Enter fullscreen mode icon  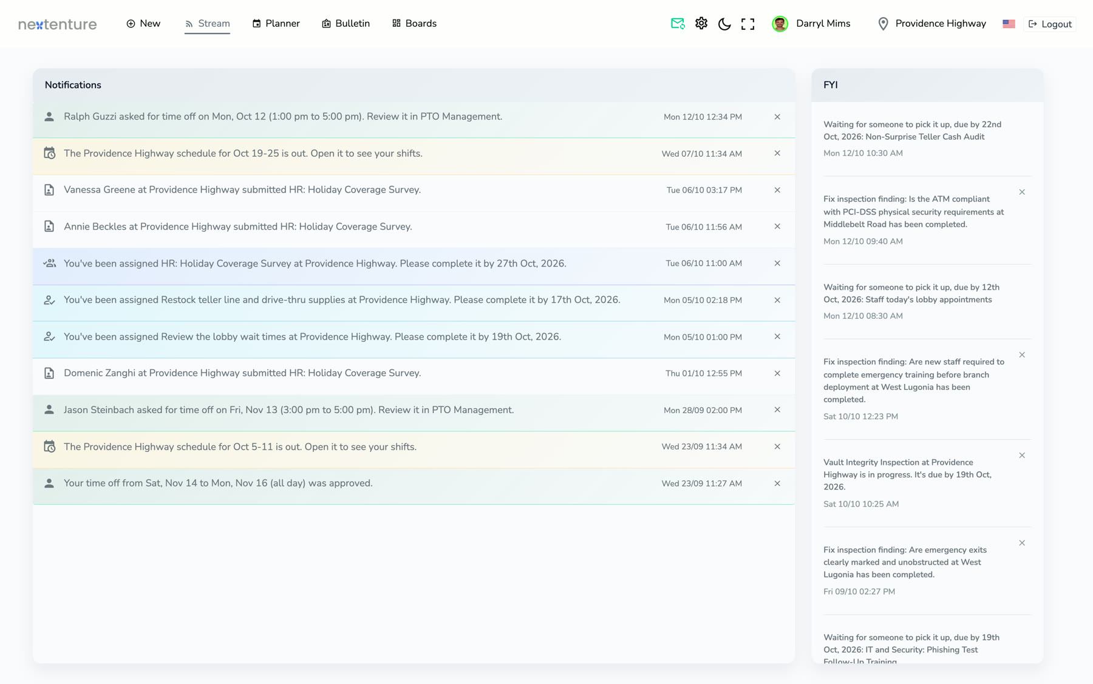[748, 24]
